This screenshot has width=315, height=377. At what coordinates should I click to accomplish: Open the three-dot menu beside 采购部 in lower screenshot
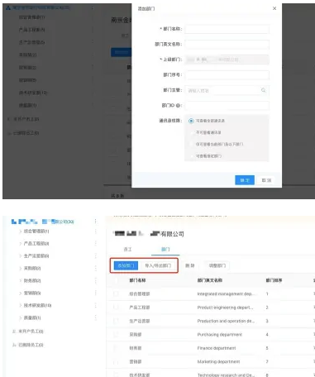95,268
